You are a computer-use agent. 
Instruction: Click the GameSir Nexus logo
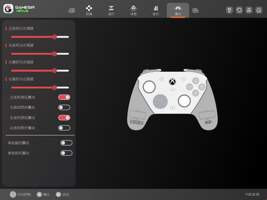pyautogui.click(x=19, y=9)
